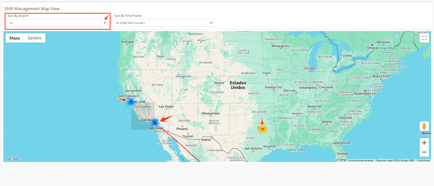The height and width of the screenshot is (186, 434).
Task: Click Denver on the map
Action: 219,83
